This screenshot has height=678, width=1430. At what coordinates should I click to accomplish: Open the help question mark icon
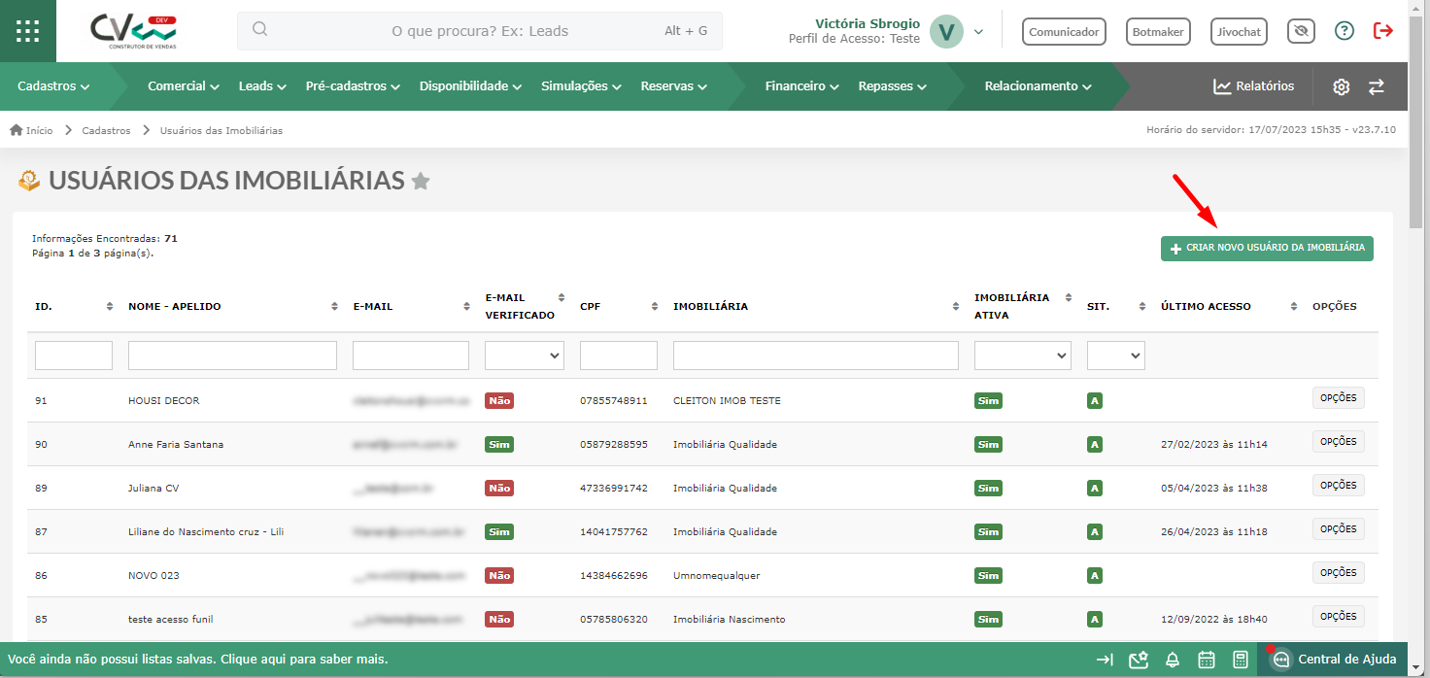(x=1345, y=31)
